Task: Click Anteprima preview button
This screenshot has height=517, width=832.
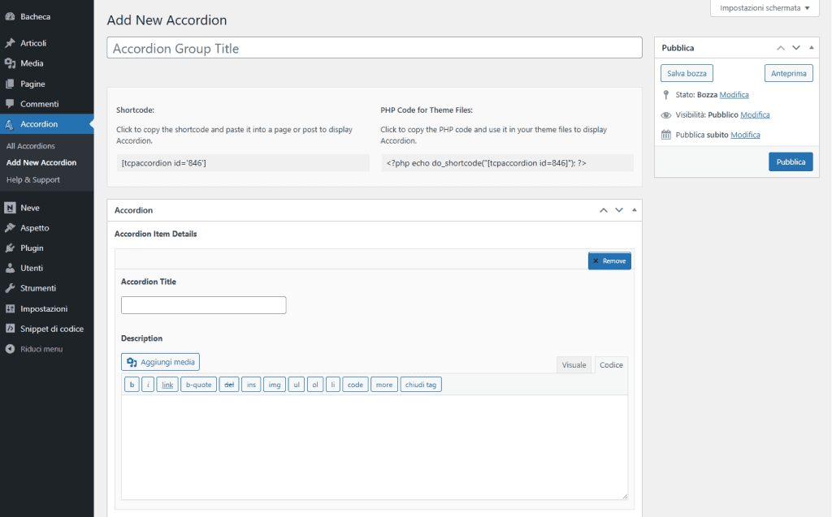Action: (788, 73)
